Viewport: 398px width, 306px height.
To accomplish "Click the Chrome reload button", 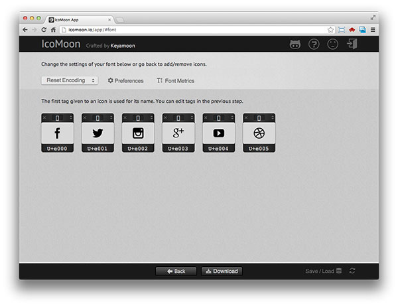I will pyautogui.click(x=44, y=30).
